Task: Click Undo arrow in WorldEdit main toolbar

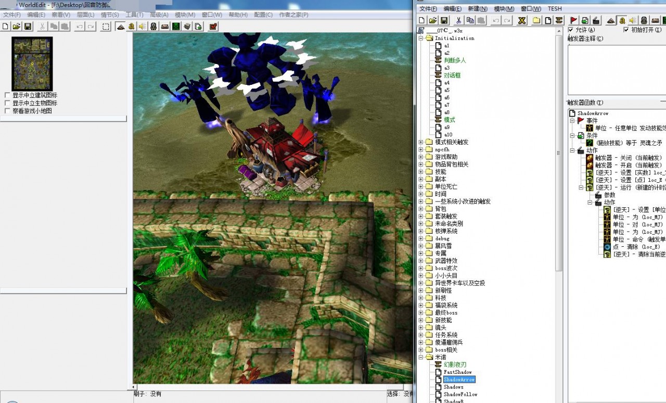Action: pos(80,26)
